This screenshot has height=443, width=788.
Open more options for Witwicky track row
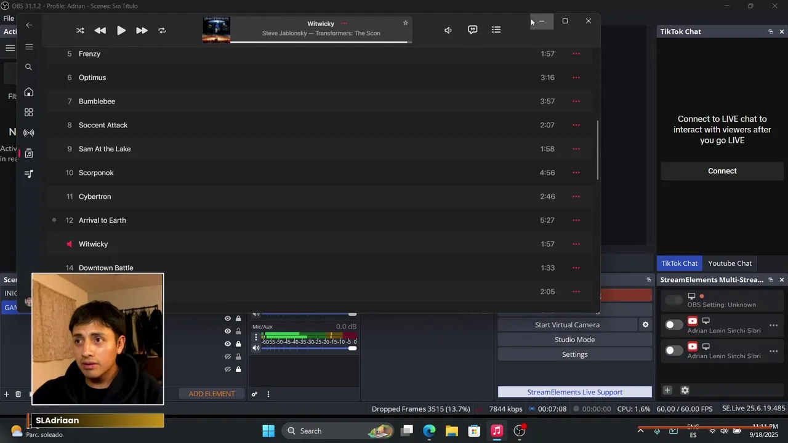576,244
